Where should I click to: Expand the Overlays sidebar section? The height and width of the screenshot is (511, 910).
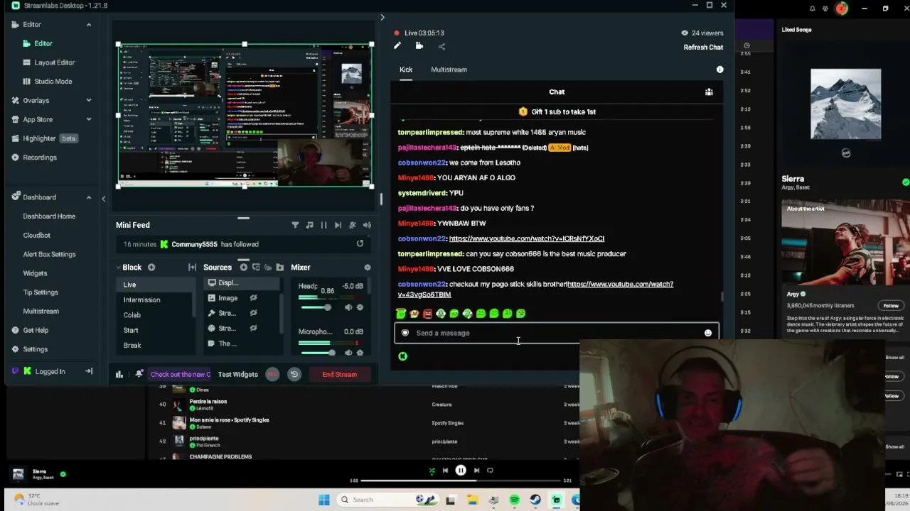[x=89, y=100]
